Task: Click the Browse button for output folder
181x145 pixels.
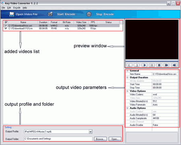Action: (x=101, y=139)
